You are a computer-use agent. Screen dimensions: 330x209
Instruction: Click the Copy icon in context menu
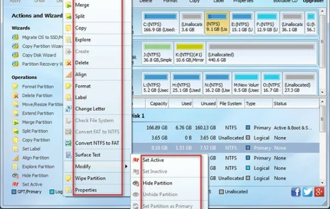tap(68, 28)
